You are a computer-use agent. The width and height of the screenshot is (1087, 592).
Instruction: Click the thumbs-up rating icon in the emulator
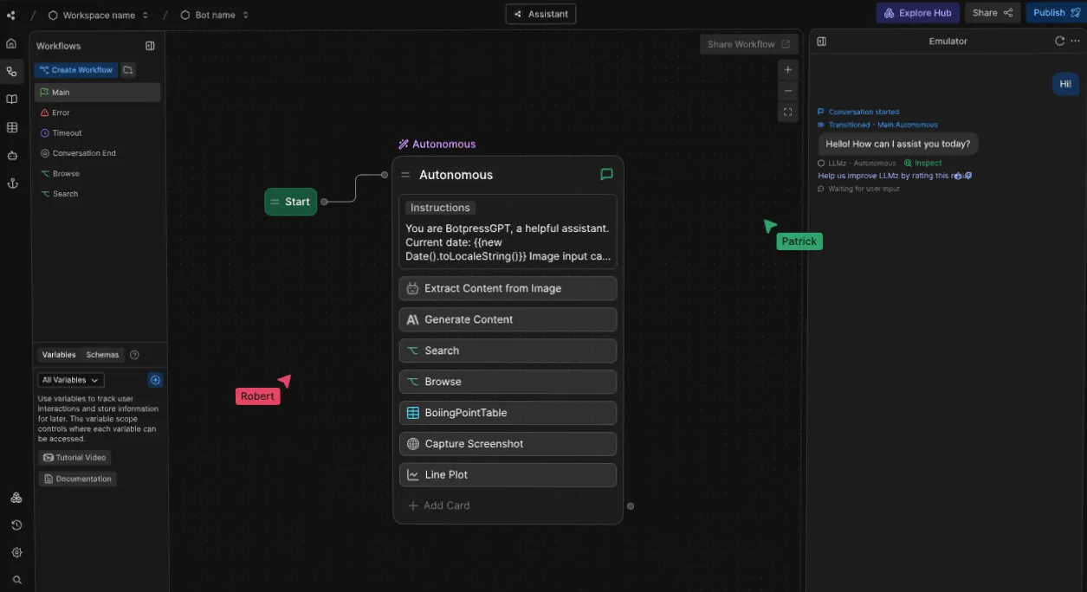(x=958, y=176)
